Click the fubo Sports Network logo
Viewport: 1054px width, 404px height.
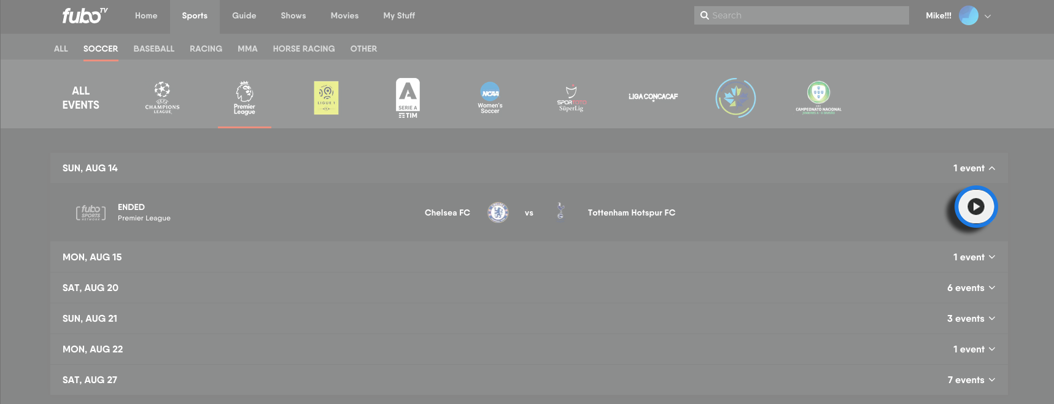click(91, 212)
